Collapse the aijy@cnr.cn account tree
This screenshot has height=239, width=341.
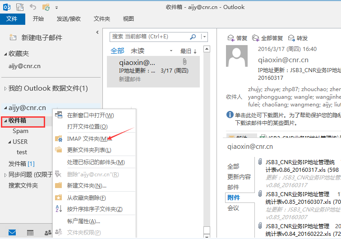tap(5, 108)
